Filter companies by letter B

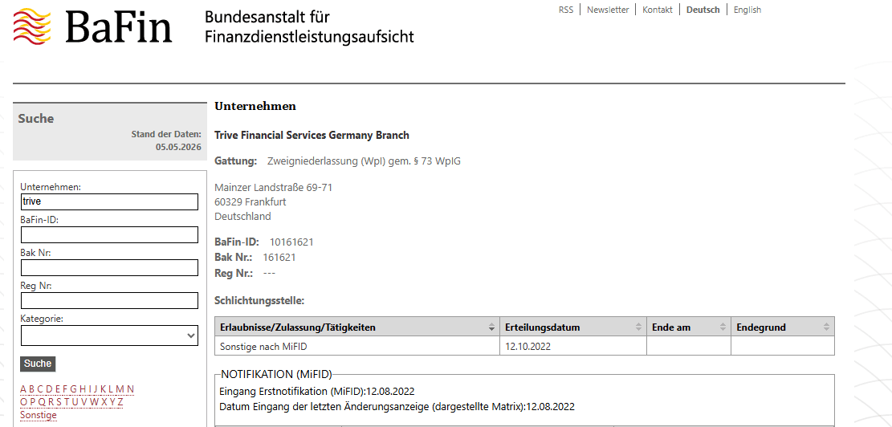click(x=32, y=389)
